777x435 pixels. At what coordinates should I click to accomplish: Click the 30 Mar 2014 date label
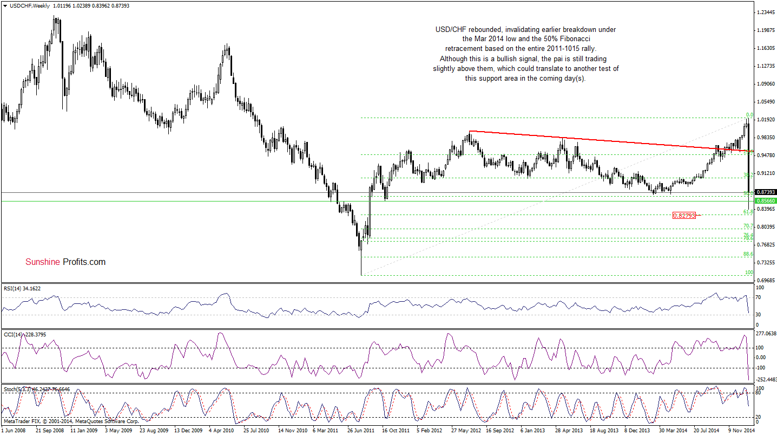pyautogui.click(x=673, y=431)
